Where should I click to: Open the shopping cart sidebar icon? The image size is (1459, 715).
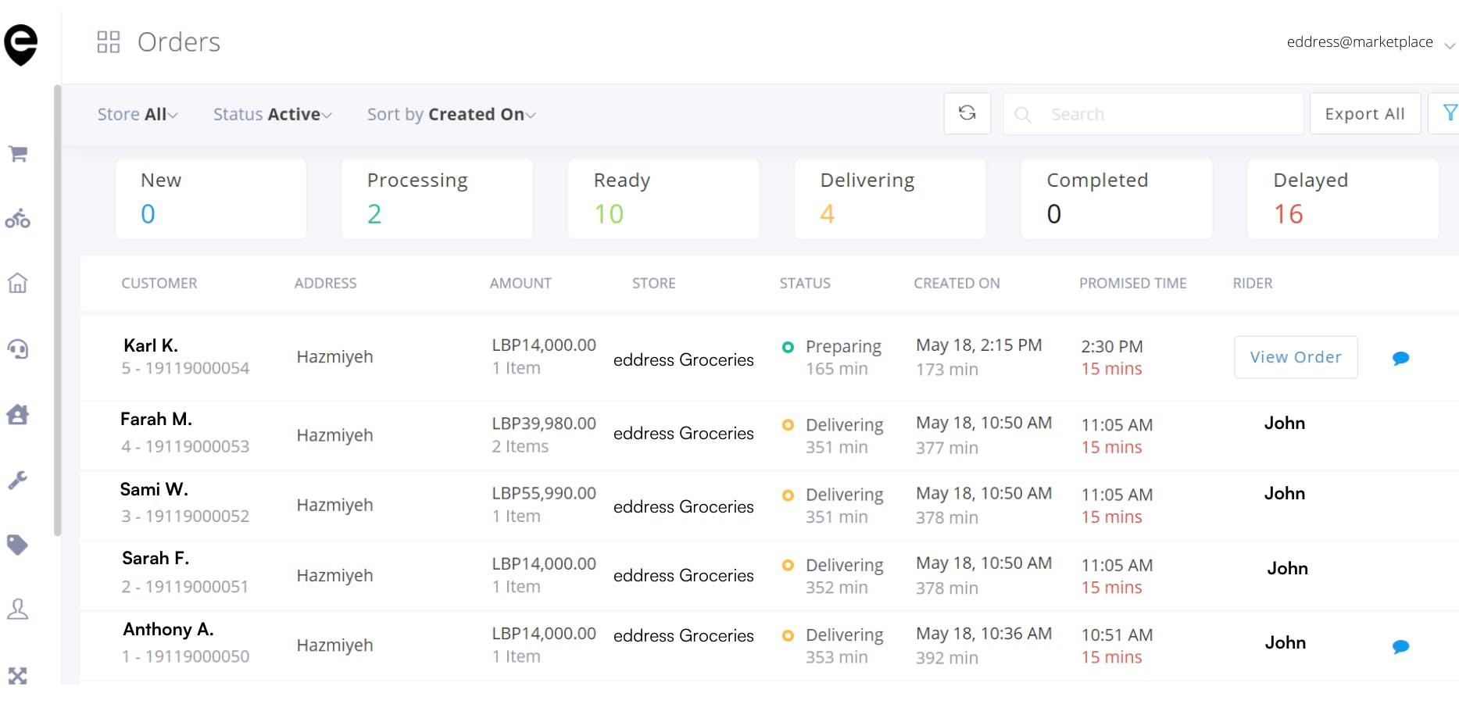tap(18, 154)
